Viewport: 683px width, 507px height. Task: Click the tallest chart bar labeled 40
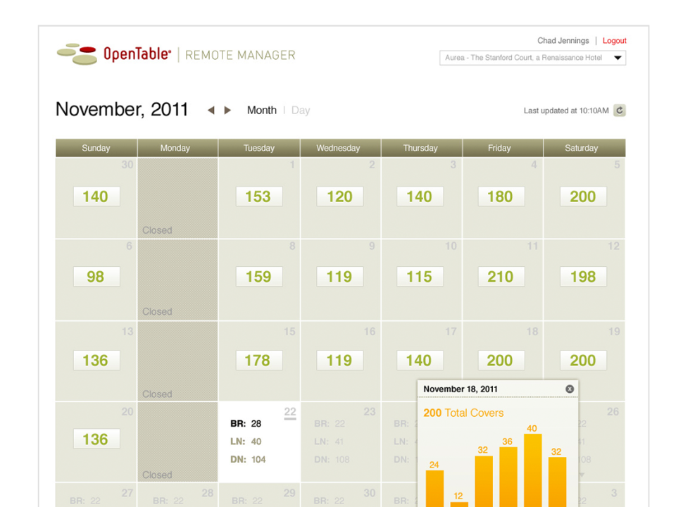[532, 470]
